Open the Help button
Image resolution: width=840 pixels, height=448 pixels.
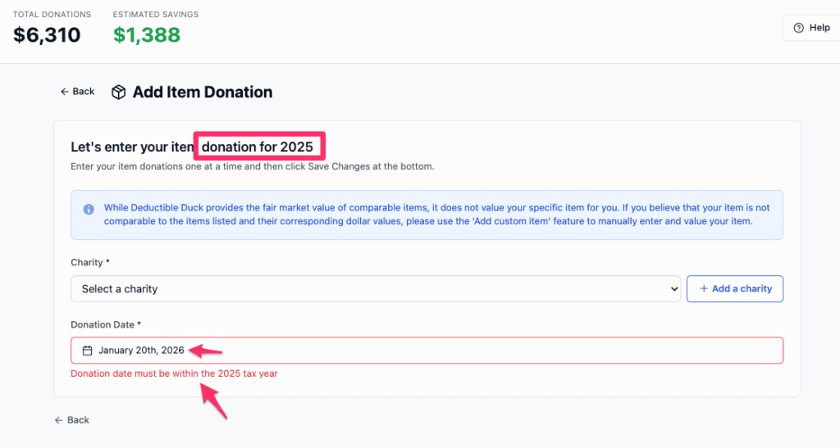click(x=812, y=28)
